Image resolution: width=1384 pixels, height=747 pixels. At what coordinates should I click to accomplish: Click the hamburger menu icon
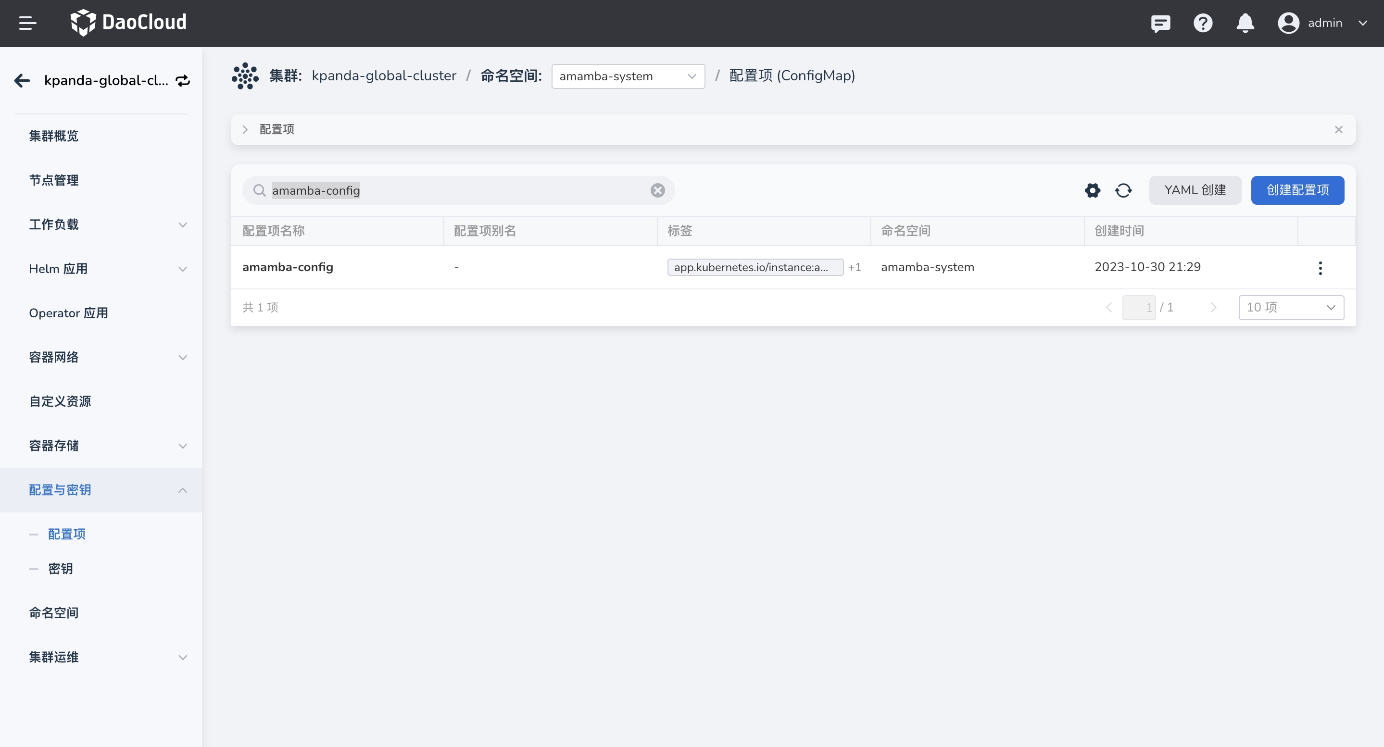[27, 23]
